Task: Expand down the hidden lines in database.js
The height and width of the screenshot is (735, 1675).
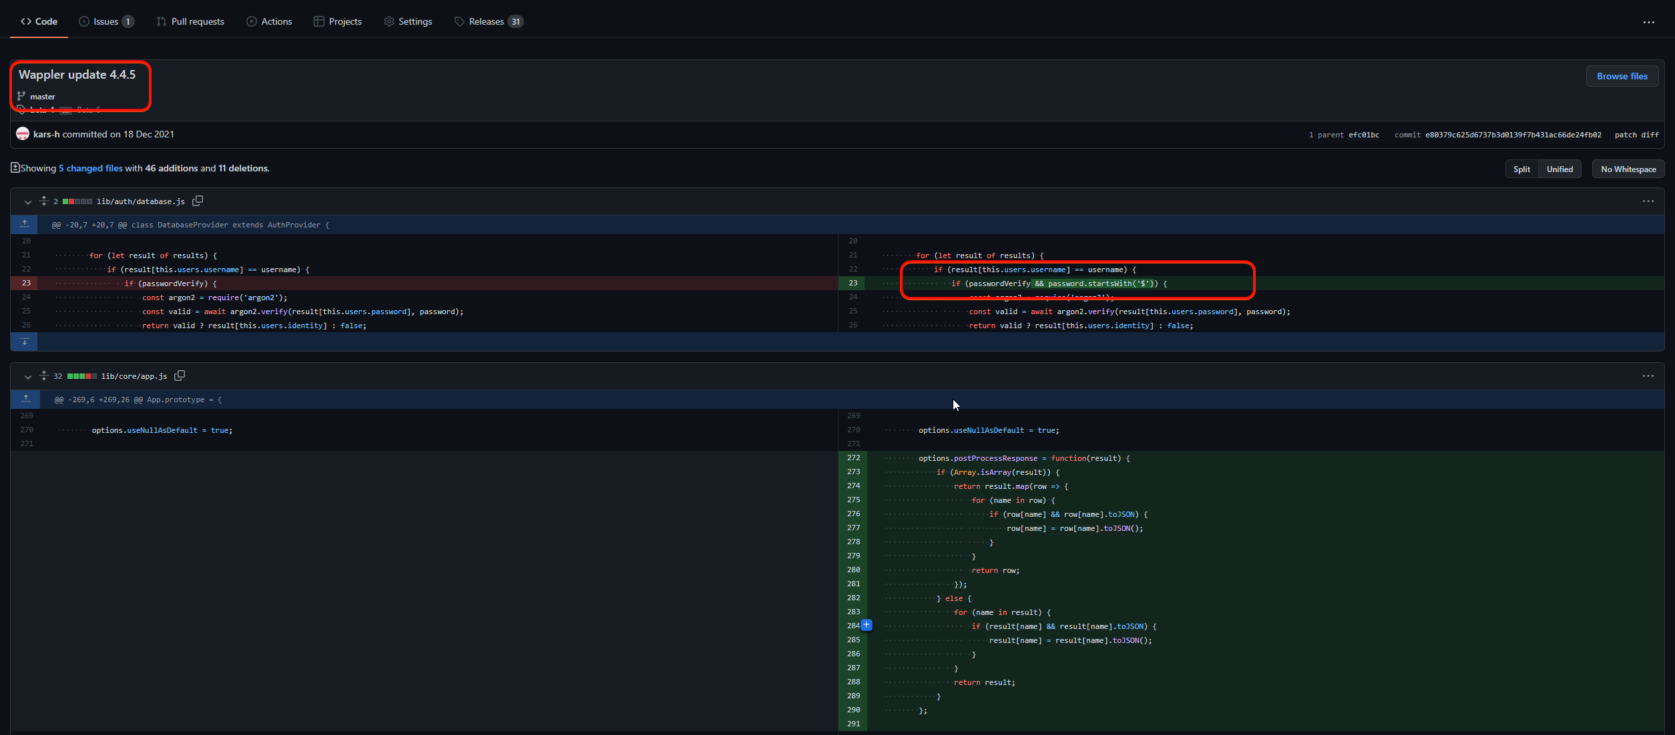Action: [24, 341]
